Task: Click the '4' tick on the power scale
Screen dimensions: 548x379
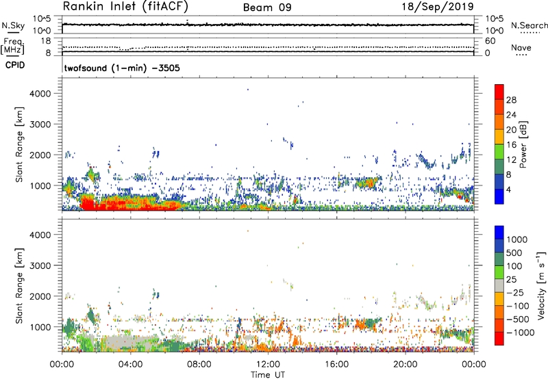Action: [x=508, y=189]
